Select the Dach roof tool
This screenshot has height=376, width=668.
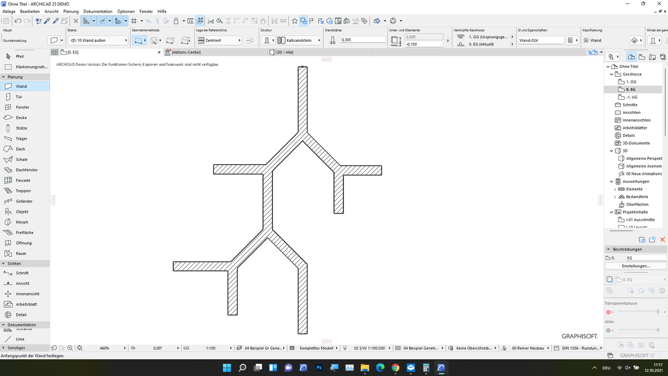(x=25, y=149)
